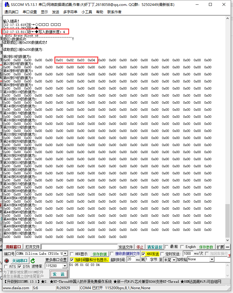Click the SSCOM application icon in title bar
The image size is (233, 293).
coord(6,4)
